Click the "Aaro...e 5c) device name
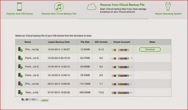This screenshot has width=188, height=110. click(x=32, y=92)
